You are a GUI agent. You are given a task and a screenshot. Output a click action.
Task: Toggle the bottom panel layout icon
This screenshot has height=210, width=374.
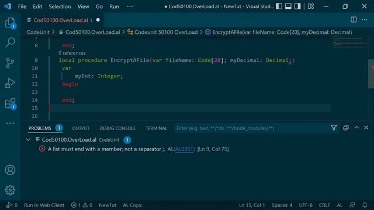(288, 6)
